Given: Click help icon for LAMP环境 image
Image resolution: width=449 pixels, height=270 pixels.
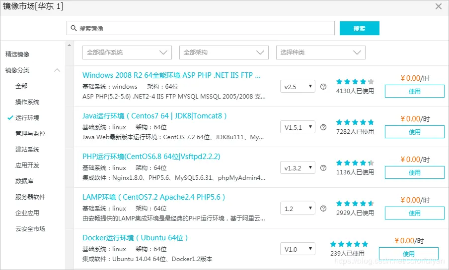Looking at the screenshot, I should [323, 208].
